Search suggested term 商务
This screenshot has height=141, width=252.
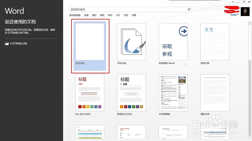click(x=102, y=15)
